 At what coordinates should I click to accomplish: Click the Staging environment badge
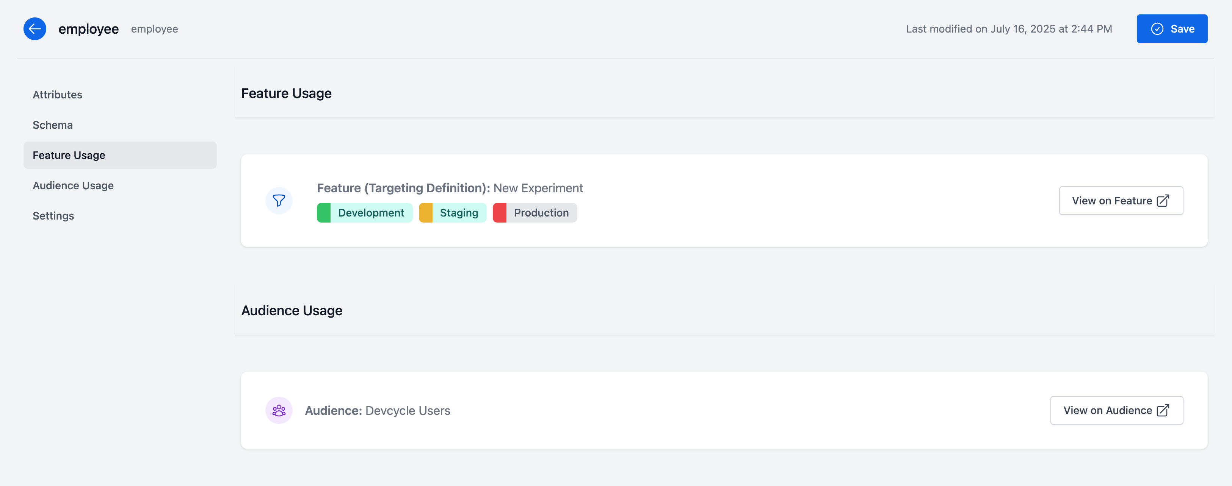coord(453,212)
